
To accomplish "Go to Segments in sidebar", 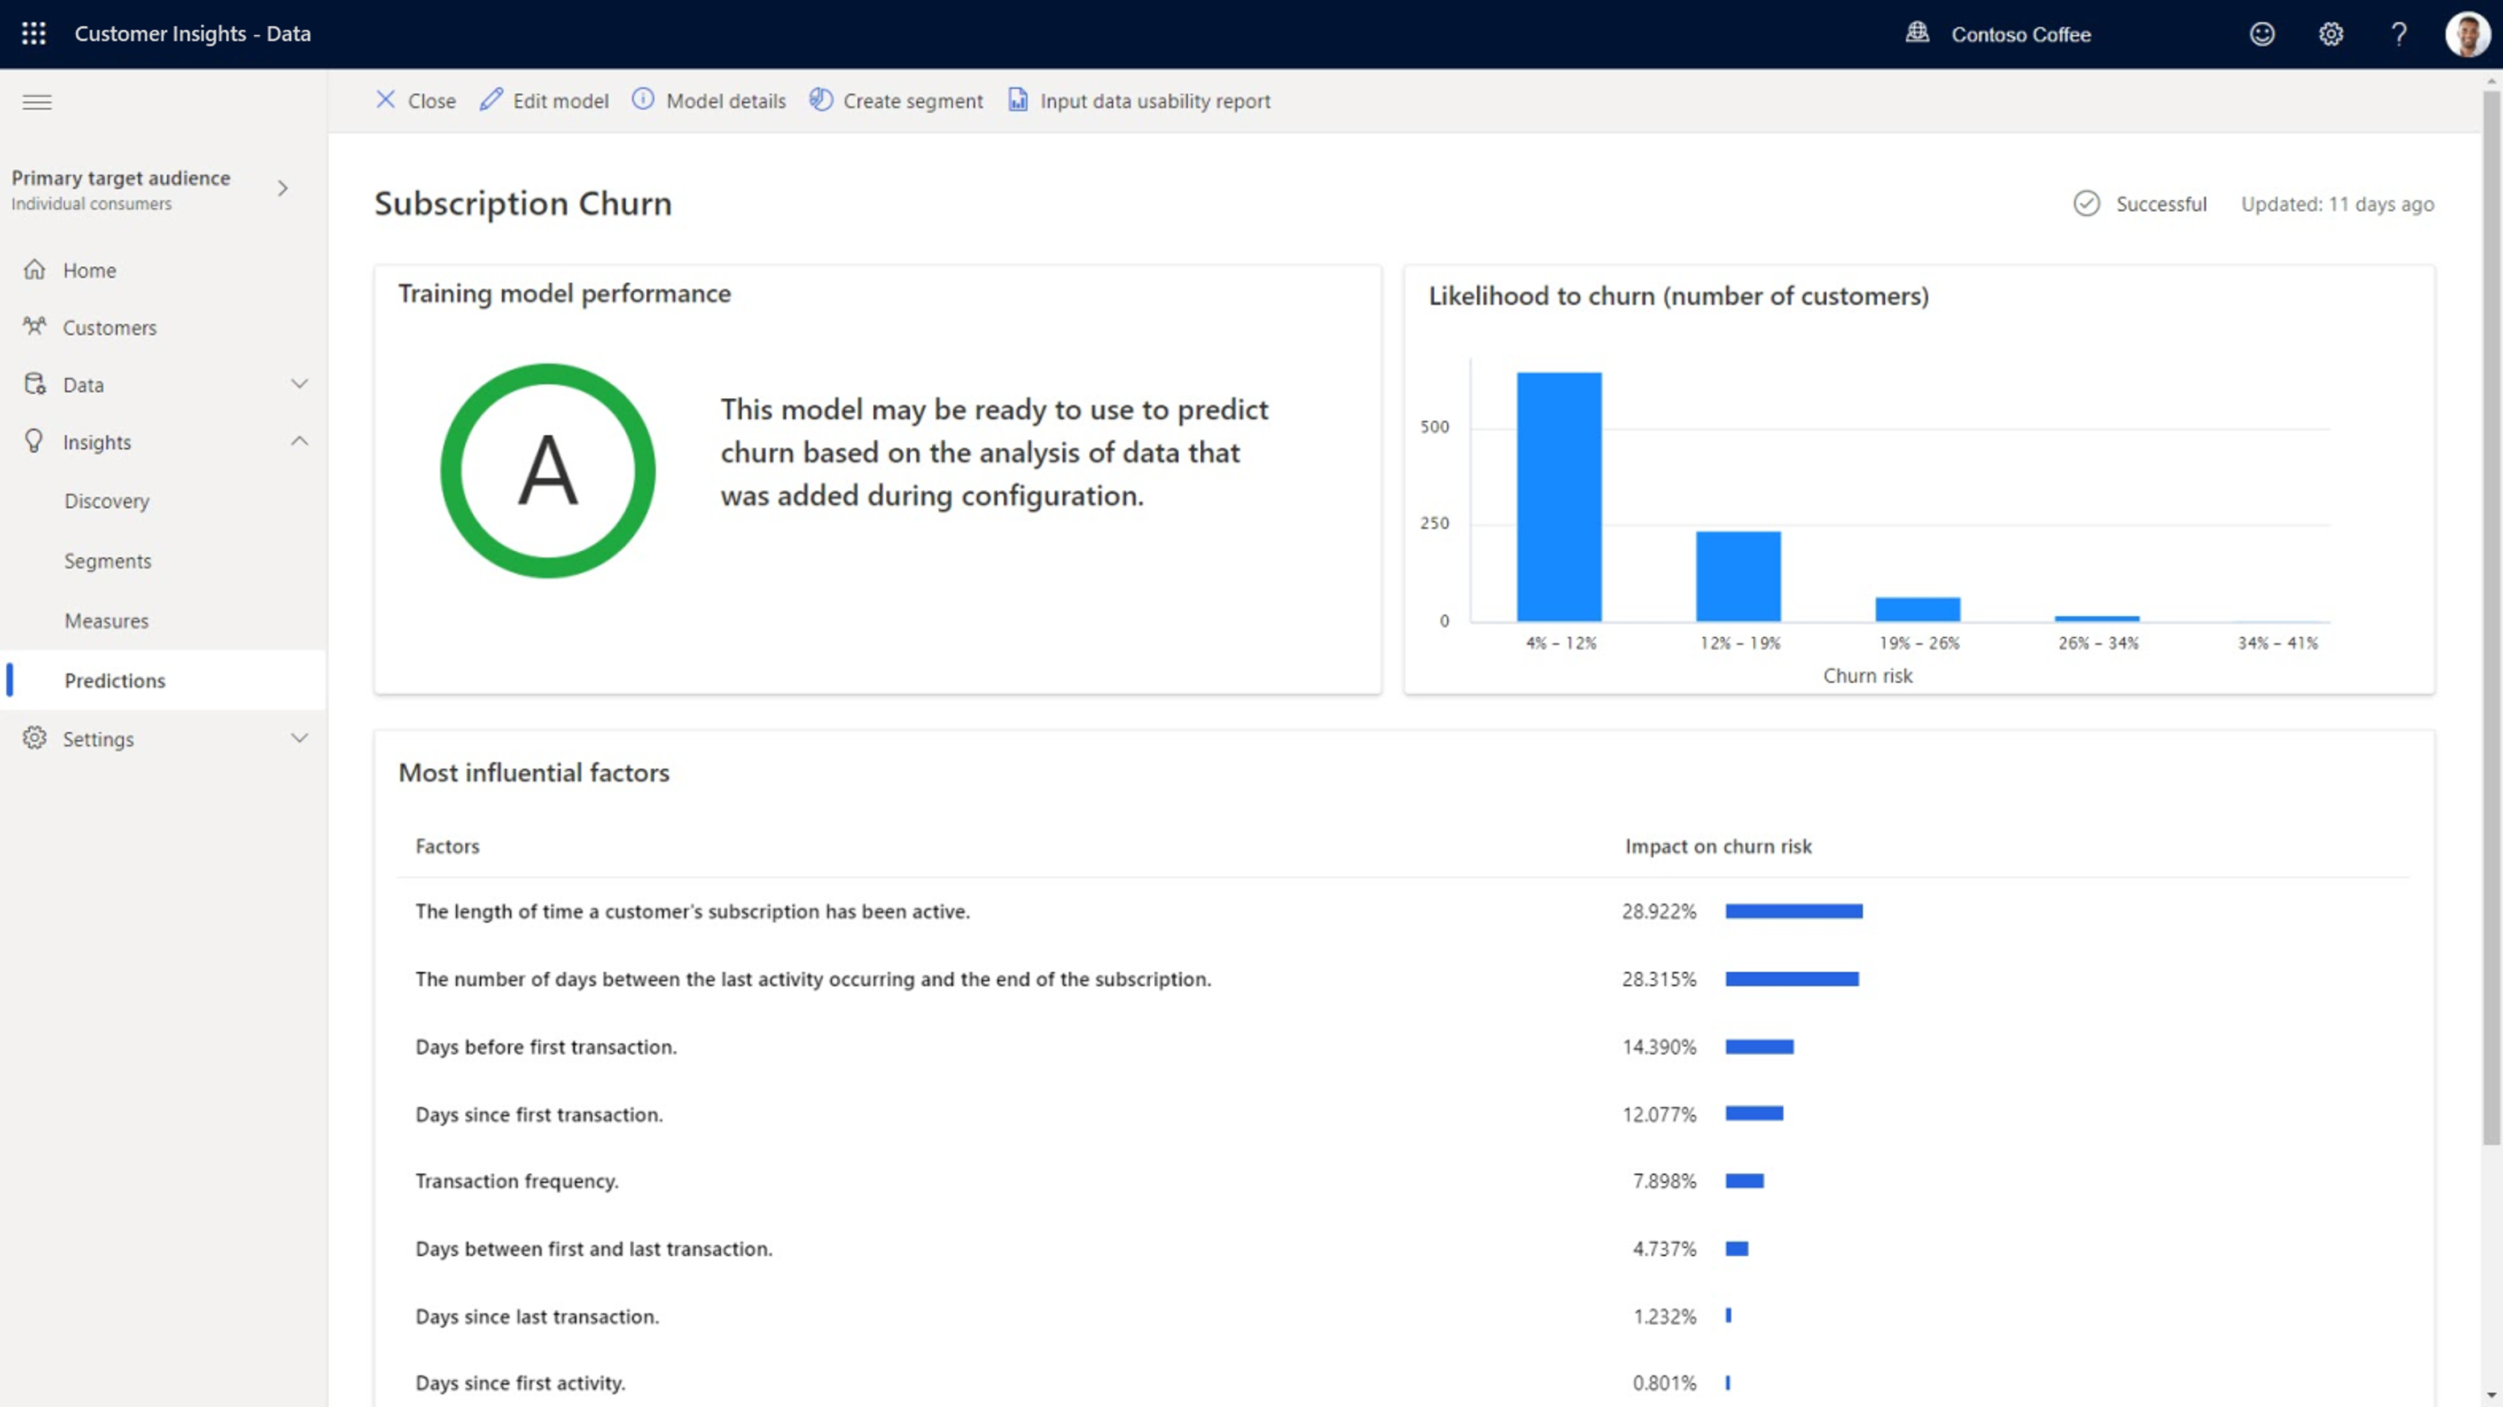I will [x=108, y=560].
